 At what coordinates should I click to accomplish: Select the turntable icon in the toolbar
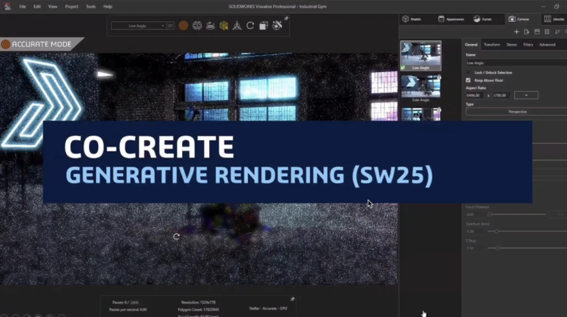(210, 25)
